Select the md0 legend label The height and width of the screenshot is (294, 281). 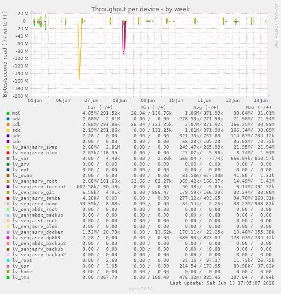[x=16, y=113]
